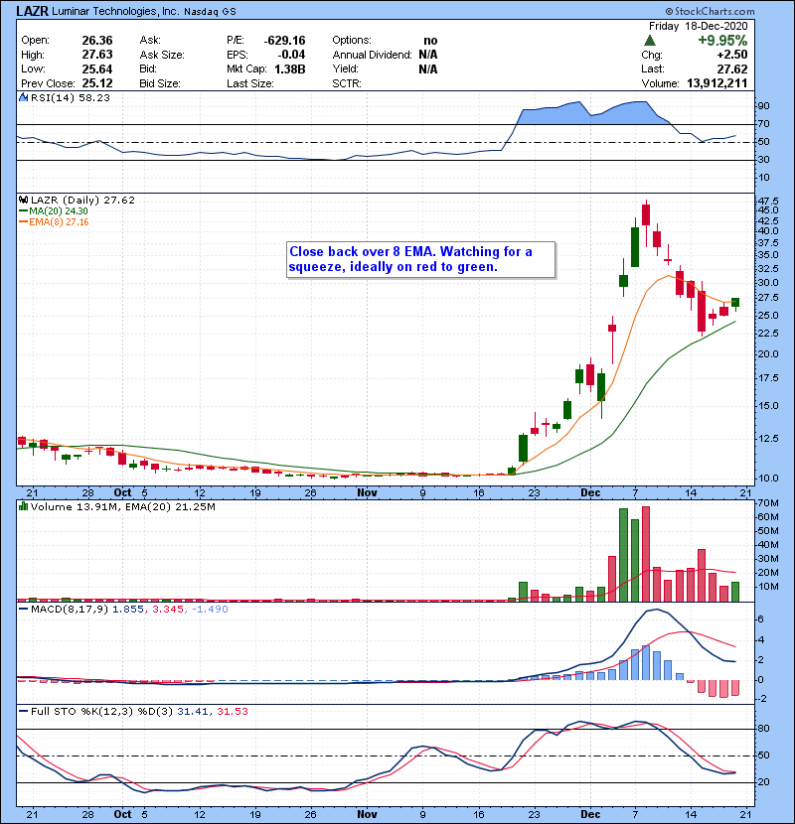Click the RSI(14) 58.23 label
Image resolution: width=795 pixels, height=824 pixels.
coord(71,97)
